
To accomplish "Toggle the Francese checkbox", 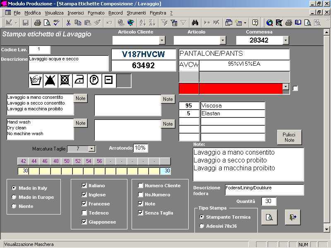I will (84, 203).
